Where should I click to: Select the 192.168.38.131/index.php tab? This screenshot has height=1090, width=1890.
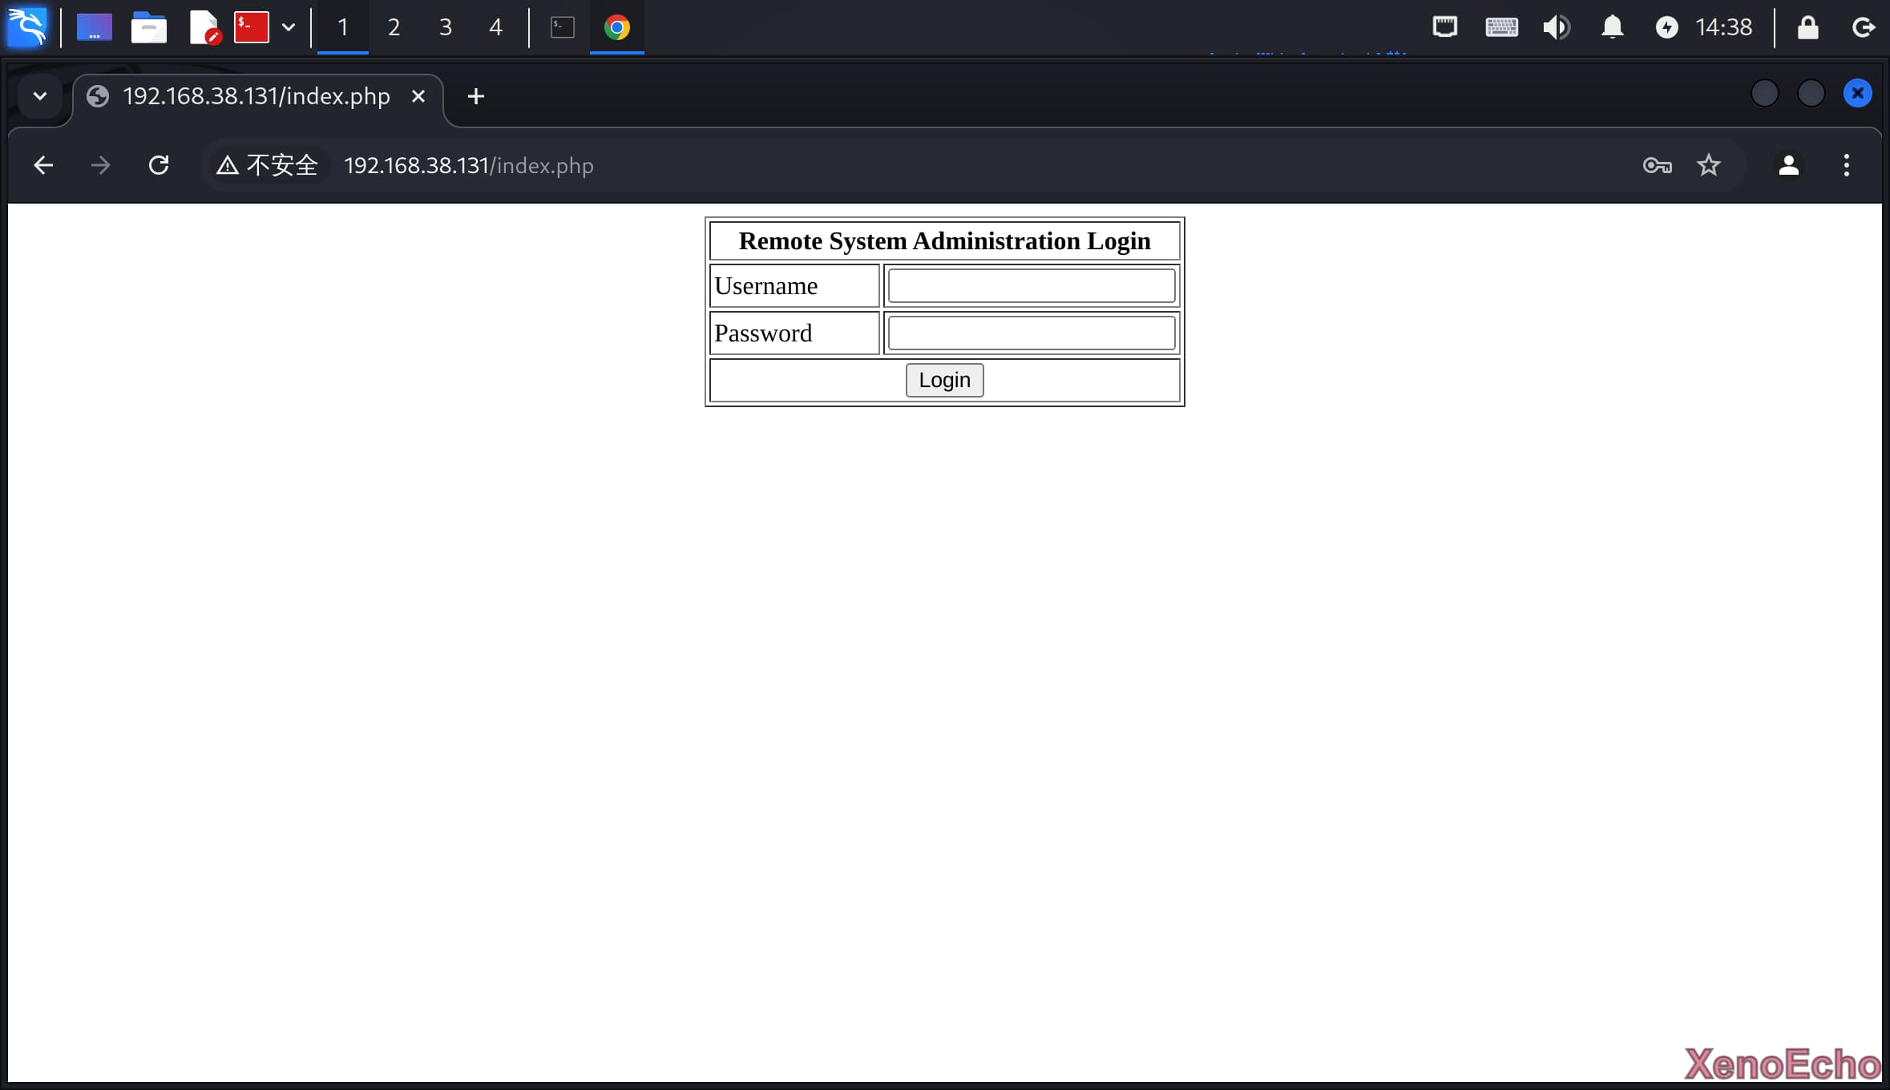(x=255, y=96)
